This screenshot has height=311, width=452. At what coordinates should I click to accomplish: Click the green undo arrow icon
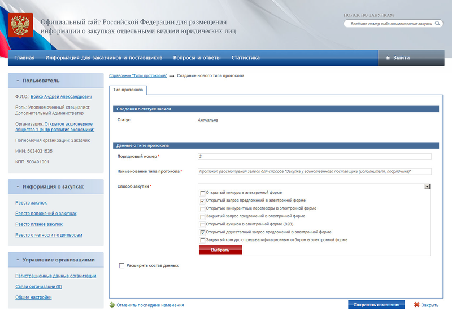click(x=112, y=305)
